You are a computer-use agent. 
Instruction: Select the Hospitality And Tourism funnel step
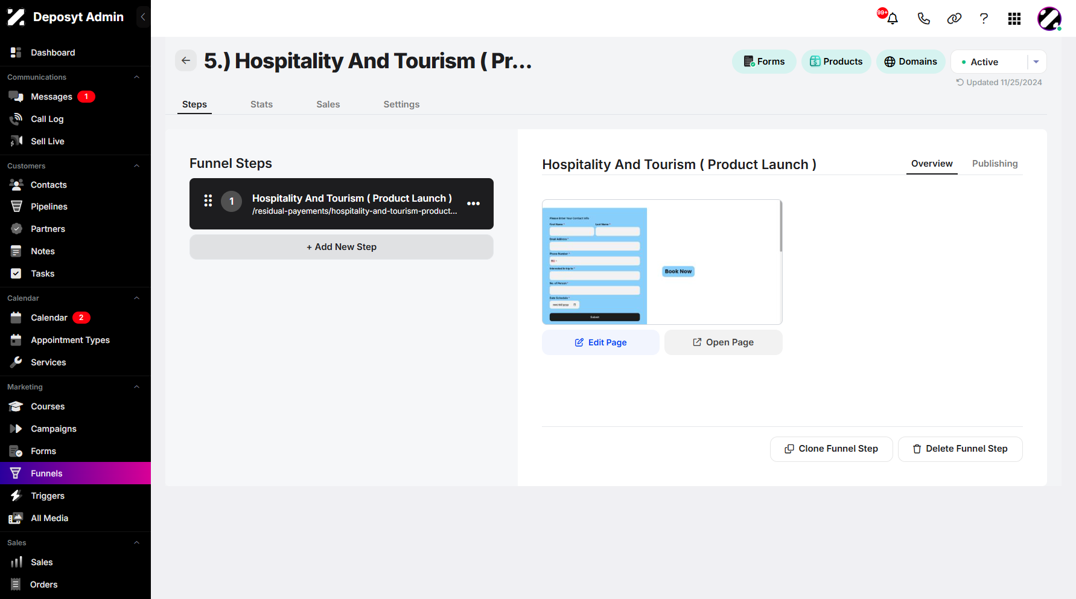click(342, 203)
